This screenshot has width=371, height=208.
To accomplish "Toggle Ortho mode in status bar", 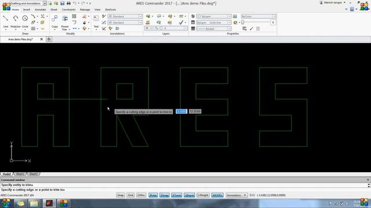I will coord(141,195).
